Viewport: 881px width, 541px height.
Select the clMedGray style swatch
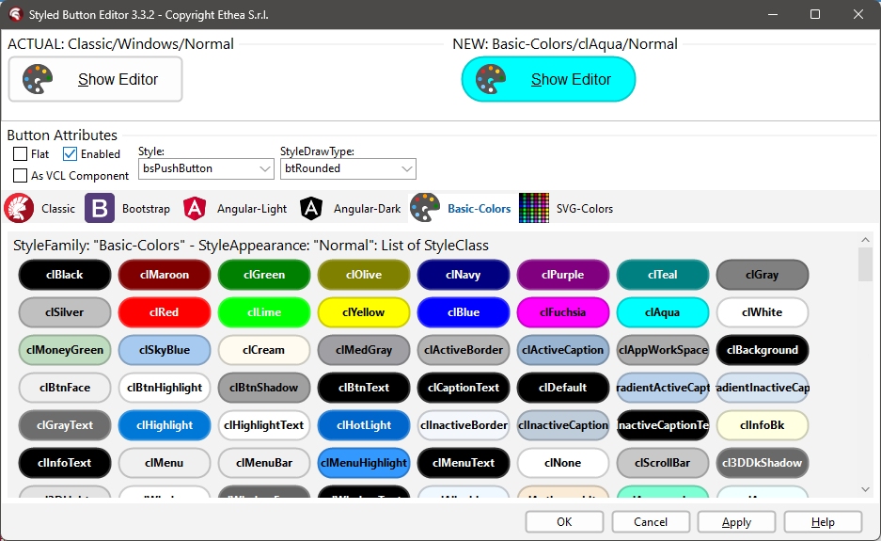[x=364, y=350]
